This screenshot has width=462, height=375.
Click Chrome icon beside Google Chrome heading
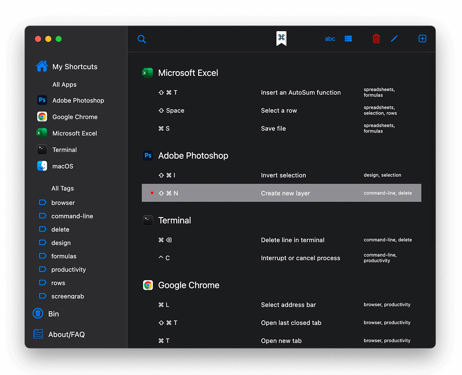tap(148, 285)
